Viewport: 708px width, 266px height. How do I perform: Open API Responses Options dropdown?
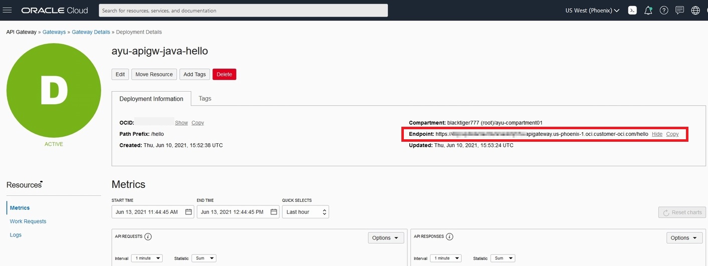point(684,238)
